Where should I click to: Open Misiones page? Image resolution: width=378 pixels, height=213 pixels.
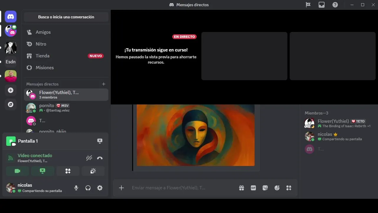pyautogui.click(x=66, y=68)
